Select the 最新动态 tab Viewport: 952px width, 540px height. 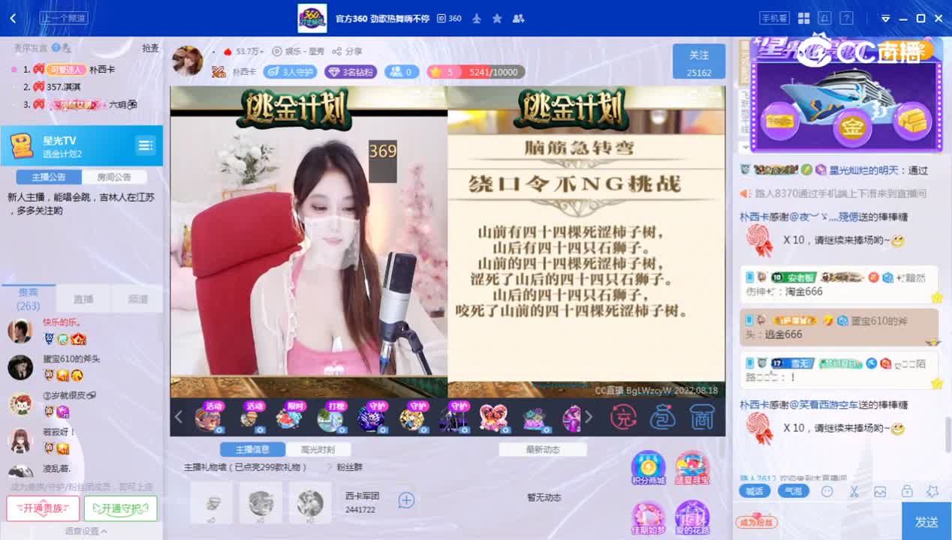click(543, 449)
